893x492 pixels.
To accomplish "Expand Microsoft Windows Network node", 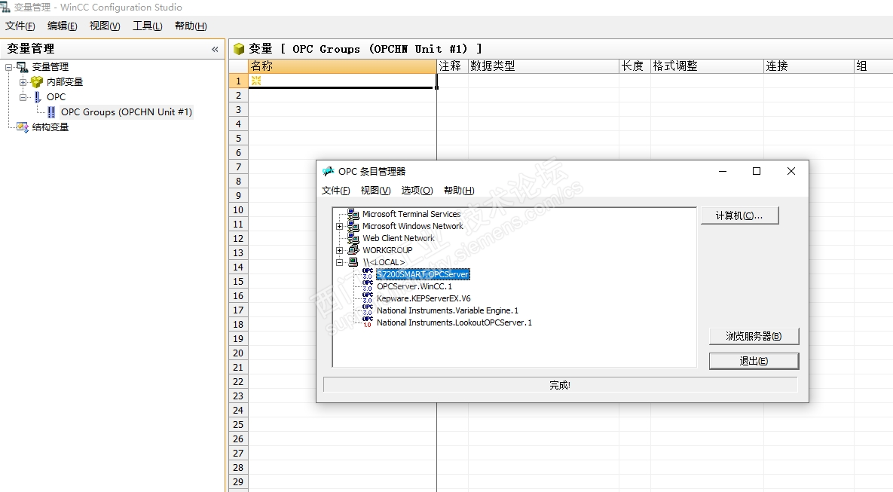I will coord(339,226).
